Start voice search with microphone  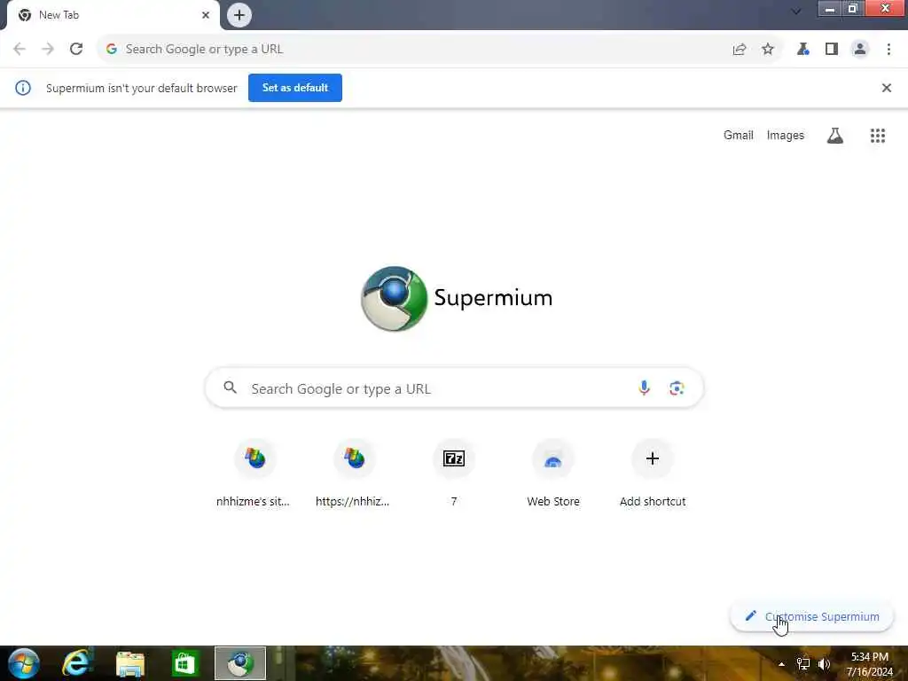[x=644, y=388]
